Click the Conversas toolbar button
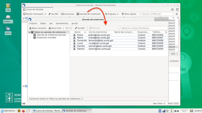Screen dimensions: 202x113 67,14
